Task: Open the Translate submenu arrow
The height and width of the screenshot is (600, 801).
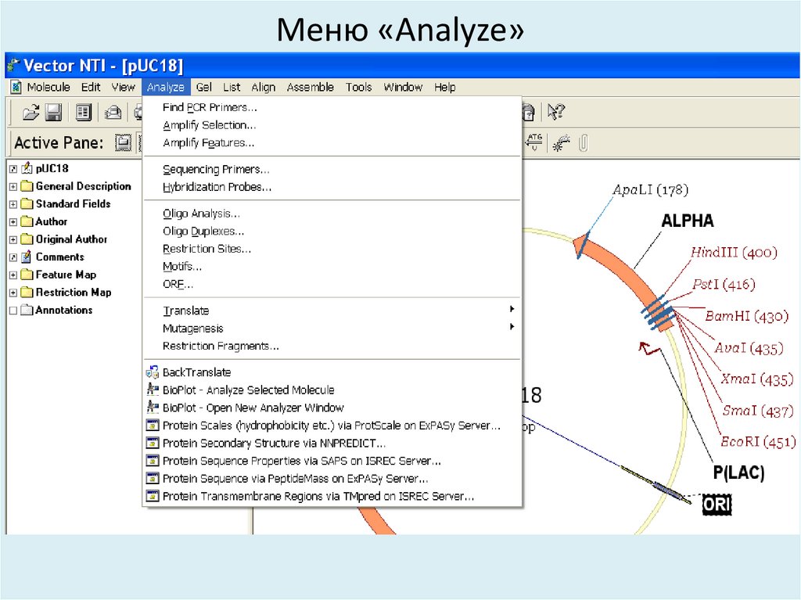Action: point(512,310)
